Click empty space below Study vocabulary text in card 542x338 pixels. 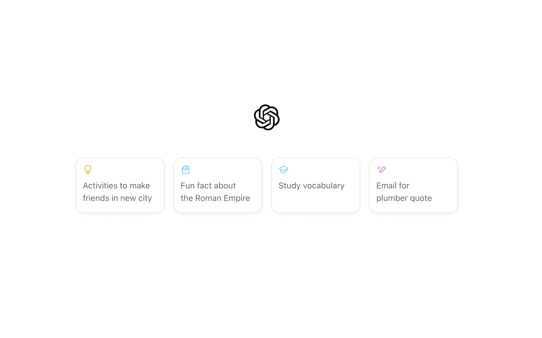click(x=316, y=202)
